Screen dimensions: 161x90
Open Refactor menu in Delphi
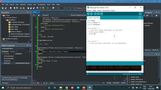coord(23,4)
